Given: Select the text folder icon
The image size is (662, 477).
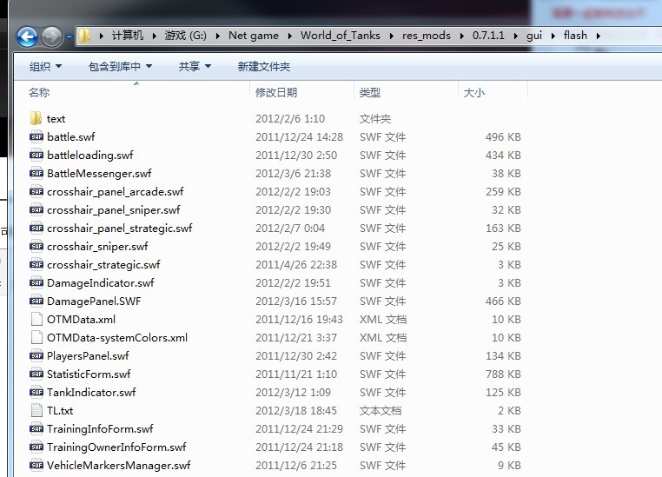Looking at the screenshot, I should pyautogui.click(x=36, y=118).
